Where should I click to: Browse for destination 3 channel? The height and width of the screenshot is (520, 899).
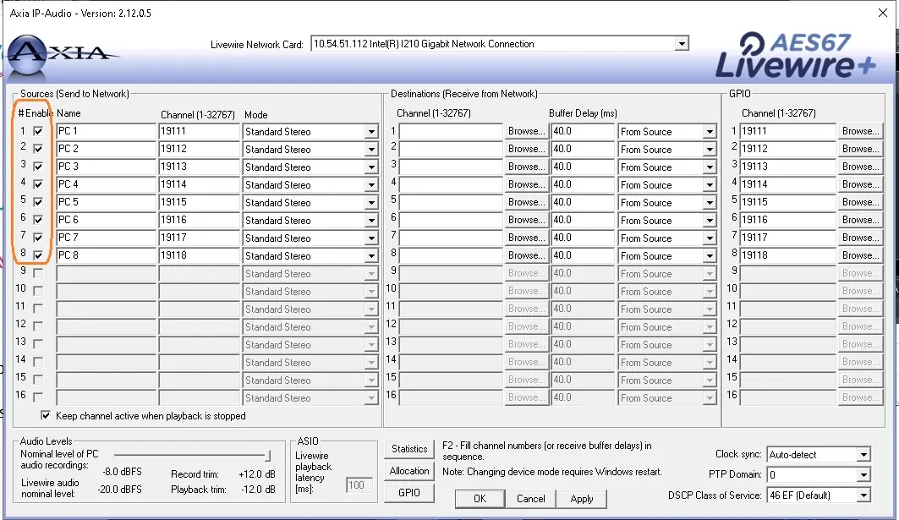tap(526, 167)
